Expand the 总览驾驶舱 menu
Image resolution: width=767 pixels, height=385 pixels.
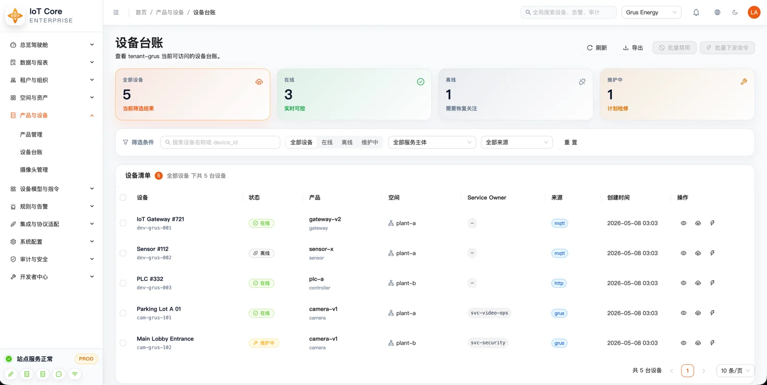(52, 45)
